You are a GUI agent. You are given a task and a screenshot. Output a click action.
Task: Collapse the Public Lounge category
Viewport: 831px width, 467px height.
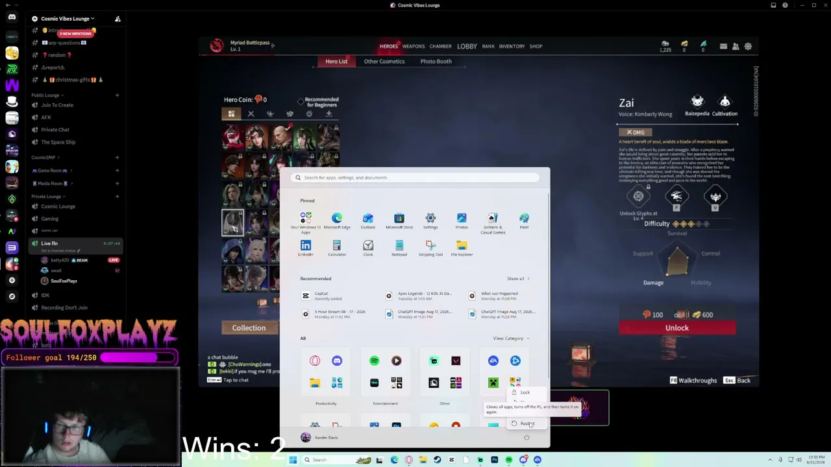click(47, 95)
